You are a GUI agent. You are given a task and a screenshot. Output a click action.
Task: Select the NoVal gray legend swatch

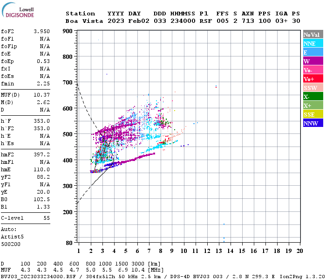pos(313,35)
